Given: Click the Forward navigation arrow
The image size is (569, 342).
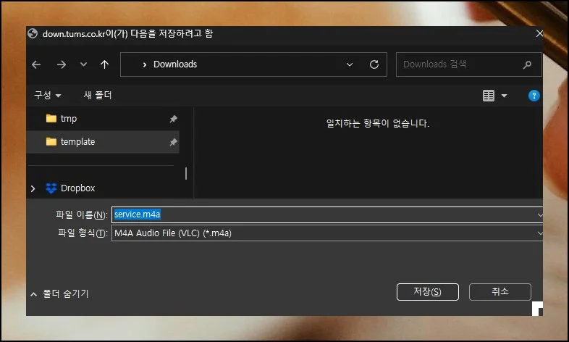Looking at the screenshot, I should click(x=61, y=64).
